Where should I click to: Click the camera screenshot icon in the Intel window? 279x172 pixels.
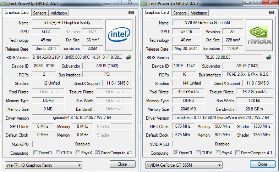131,12
